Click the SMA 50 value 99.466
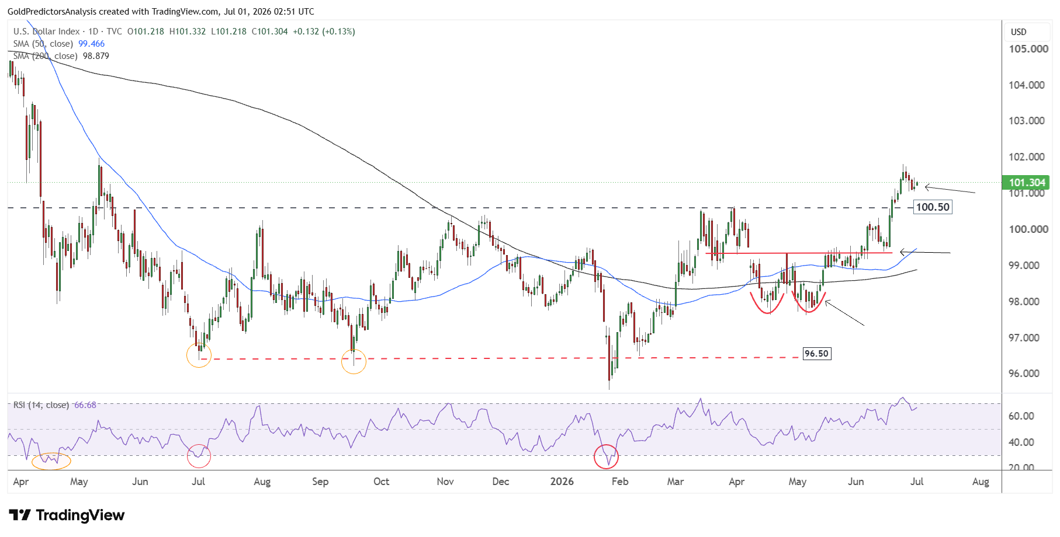The height and width of the screenshot is (537, 1060). pyautogui.click(x=92, y=44)
